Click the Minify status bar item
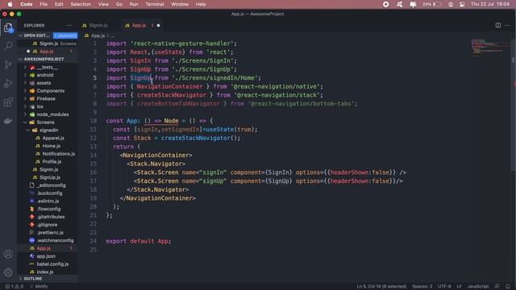The height and width of the screenshot is (290, 516). (39, 287)
